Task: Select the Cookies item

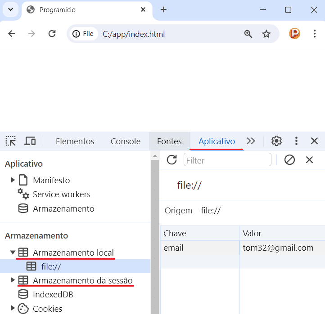Action: (47, 309)
